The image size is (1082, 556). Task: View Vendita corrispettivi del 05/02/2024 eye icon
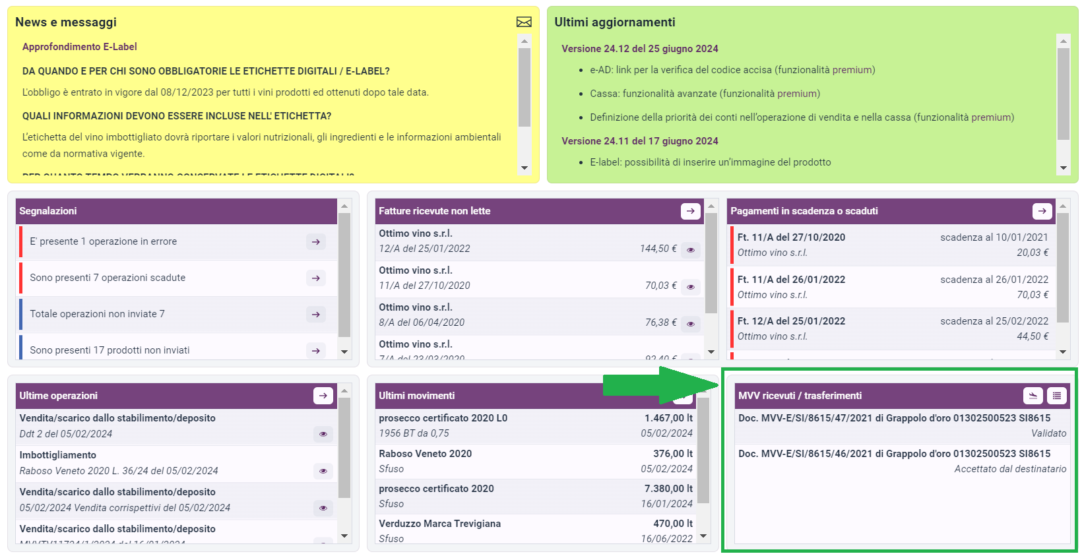[x=323, y=508]
